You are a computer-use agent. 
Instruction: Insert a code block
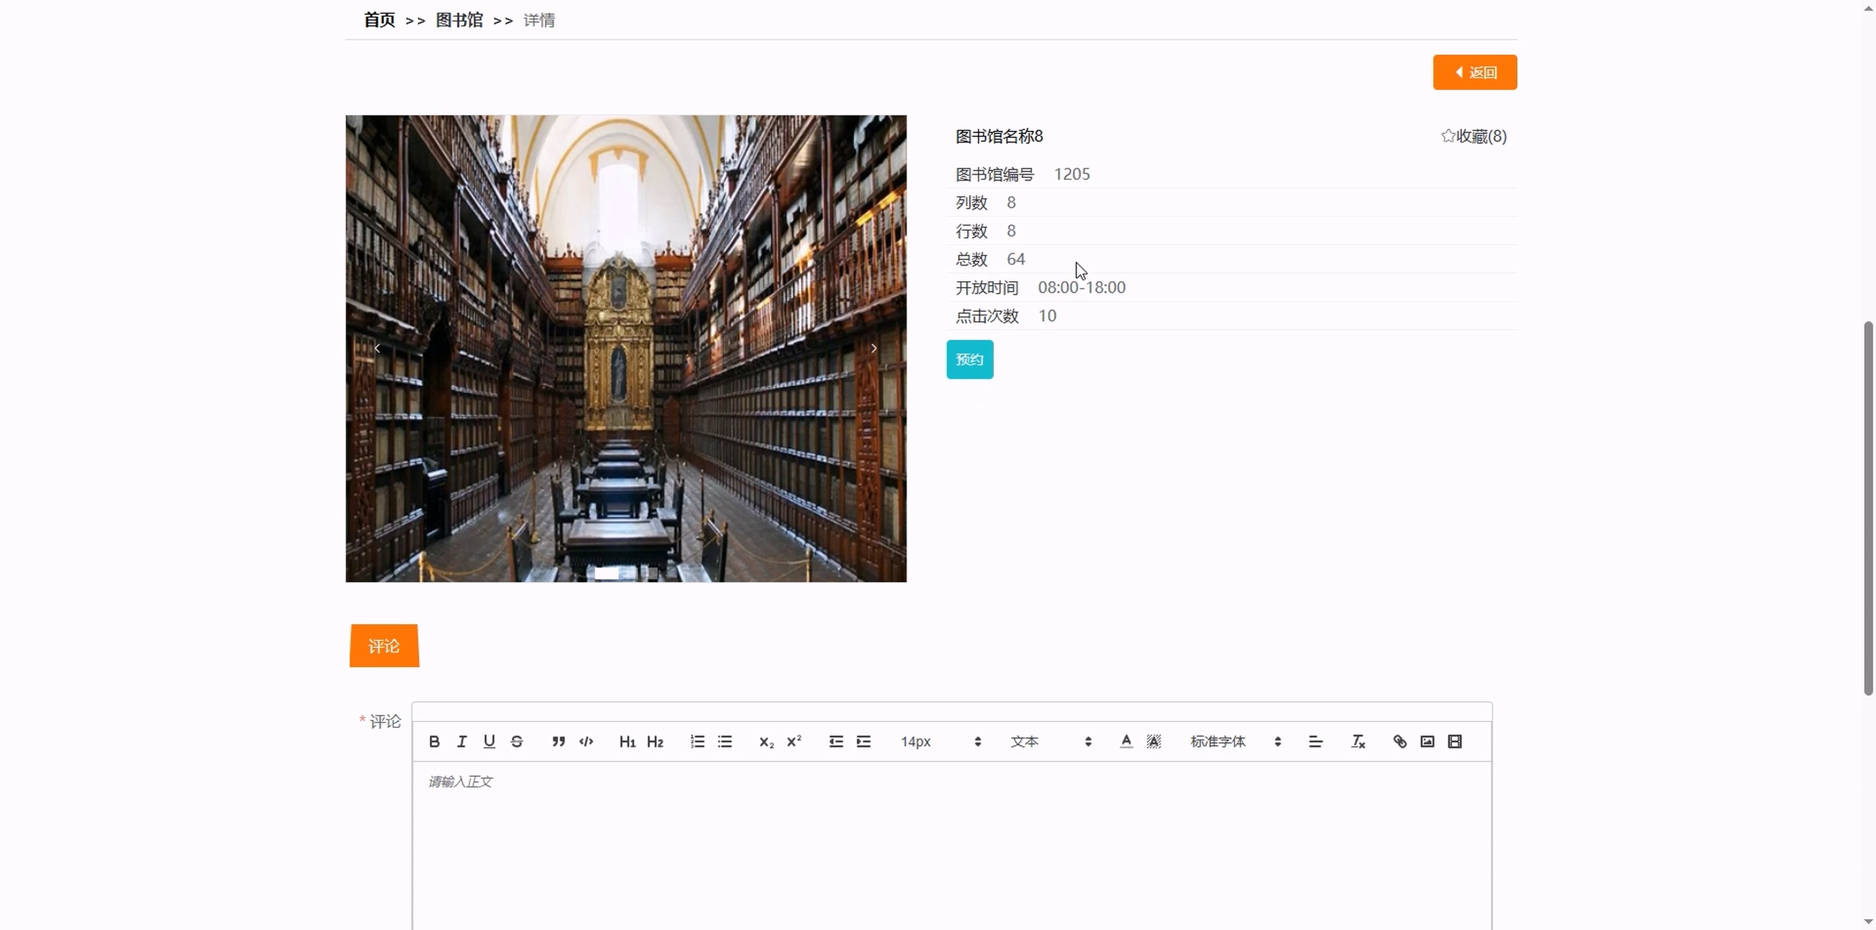[586, 742]
